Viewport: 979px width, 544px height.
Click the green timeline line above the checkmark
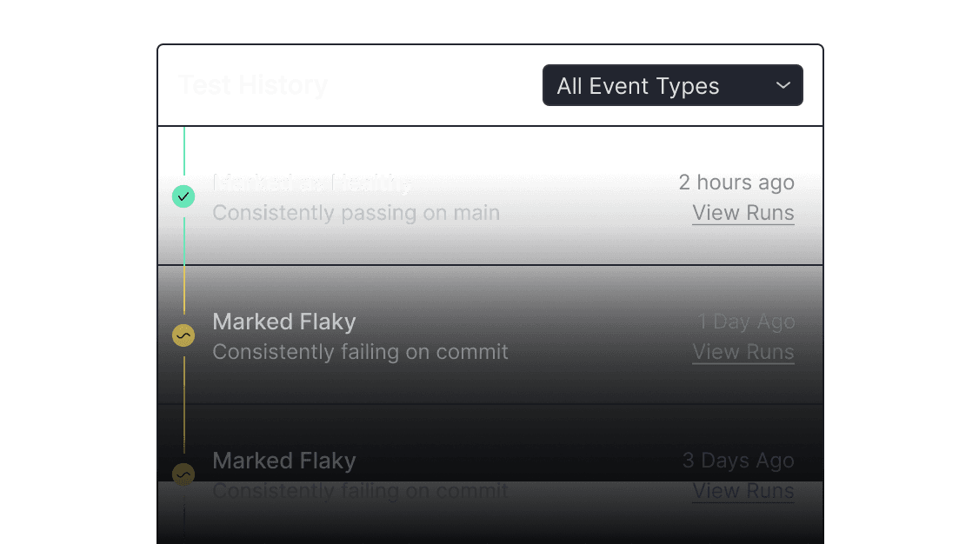[184, 151]
